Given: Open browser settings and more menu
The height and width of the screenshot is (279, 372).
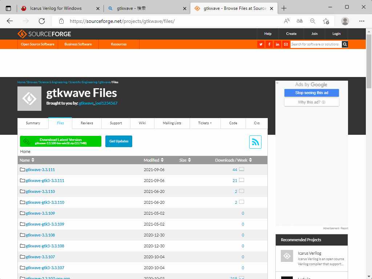Looking at the screenshot, I should 362,21.
